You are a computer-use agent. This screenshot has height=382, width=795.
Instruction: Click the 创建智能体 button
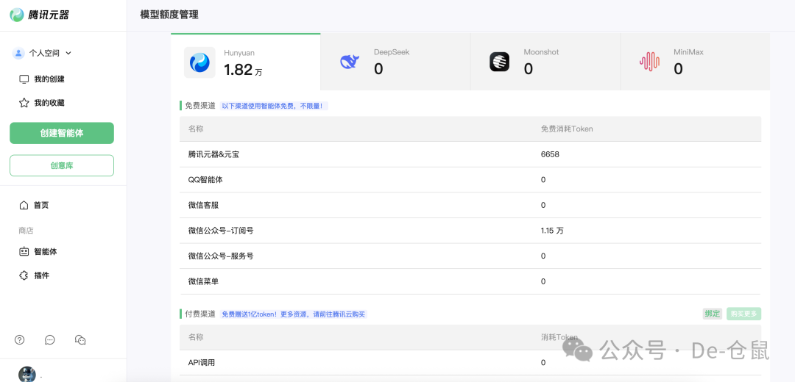pyautogui.click(x=62, y=133)
